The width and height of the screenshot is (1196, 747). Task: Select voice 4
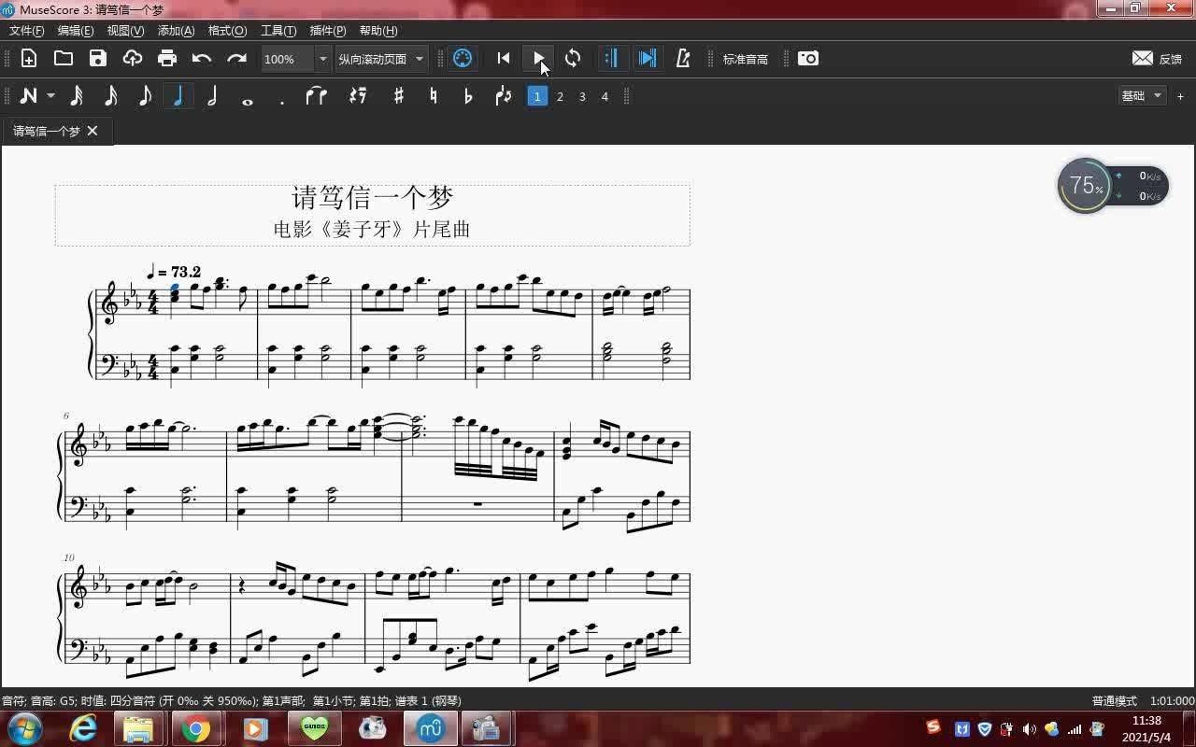(x=605, y=96)
